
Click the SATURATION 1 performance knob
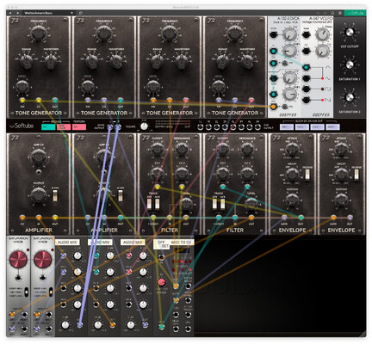(x=349, y=64)
